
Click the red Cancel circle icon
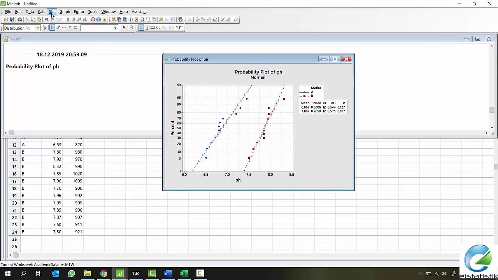[93, 19]
